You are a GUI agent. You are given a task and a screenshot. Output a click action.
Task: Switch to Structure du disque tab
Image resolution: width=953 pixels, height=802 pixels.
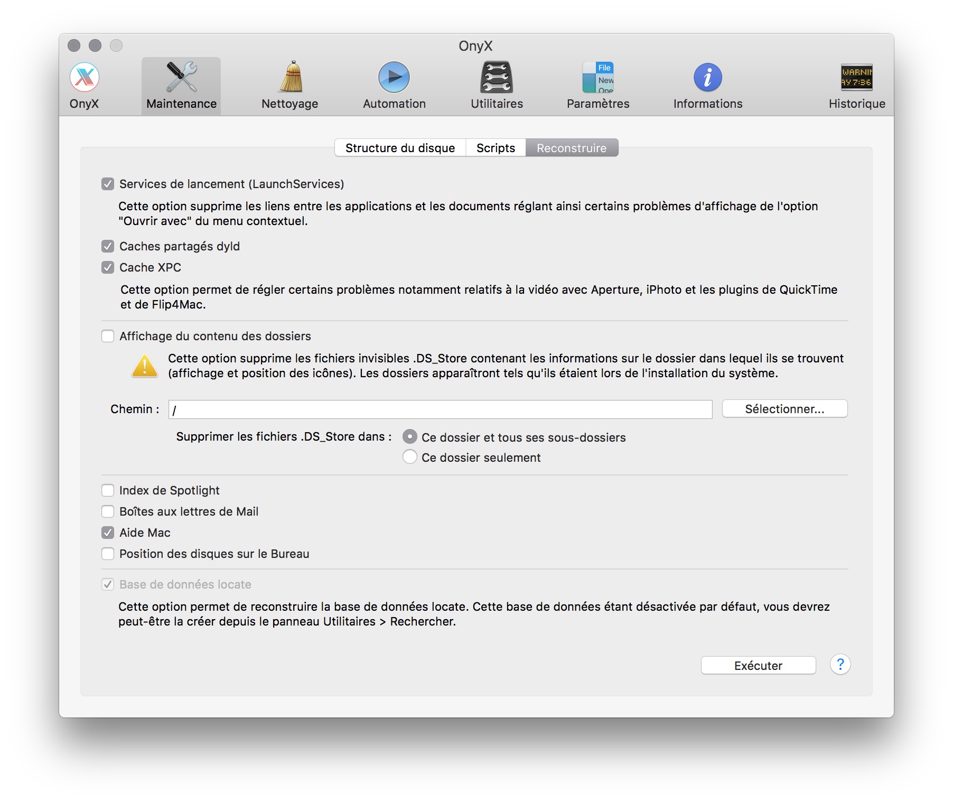coord(400,148)
